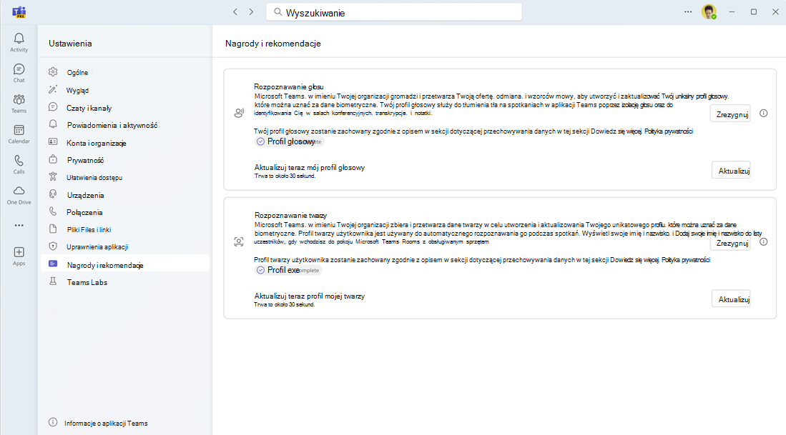Image resolution: width=786 pixels, height=435 pixels.
Task: Open the Activity bell icon
Action: click(x=19, y=39)
